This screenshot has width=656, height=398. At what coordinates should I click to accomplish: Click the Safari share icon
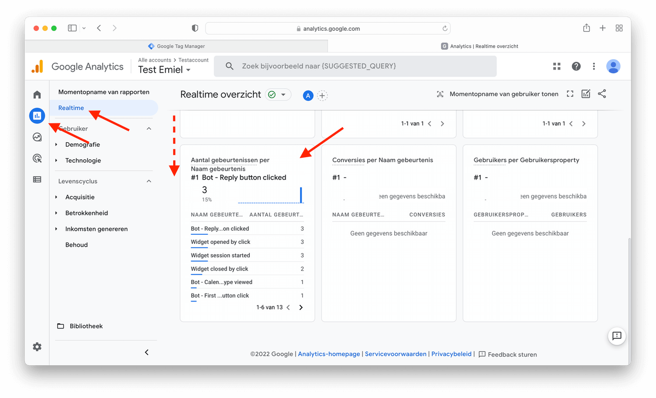point(586,28)
